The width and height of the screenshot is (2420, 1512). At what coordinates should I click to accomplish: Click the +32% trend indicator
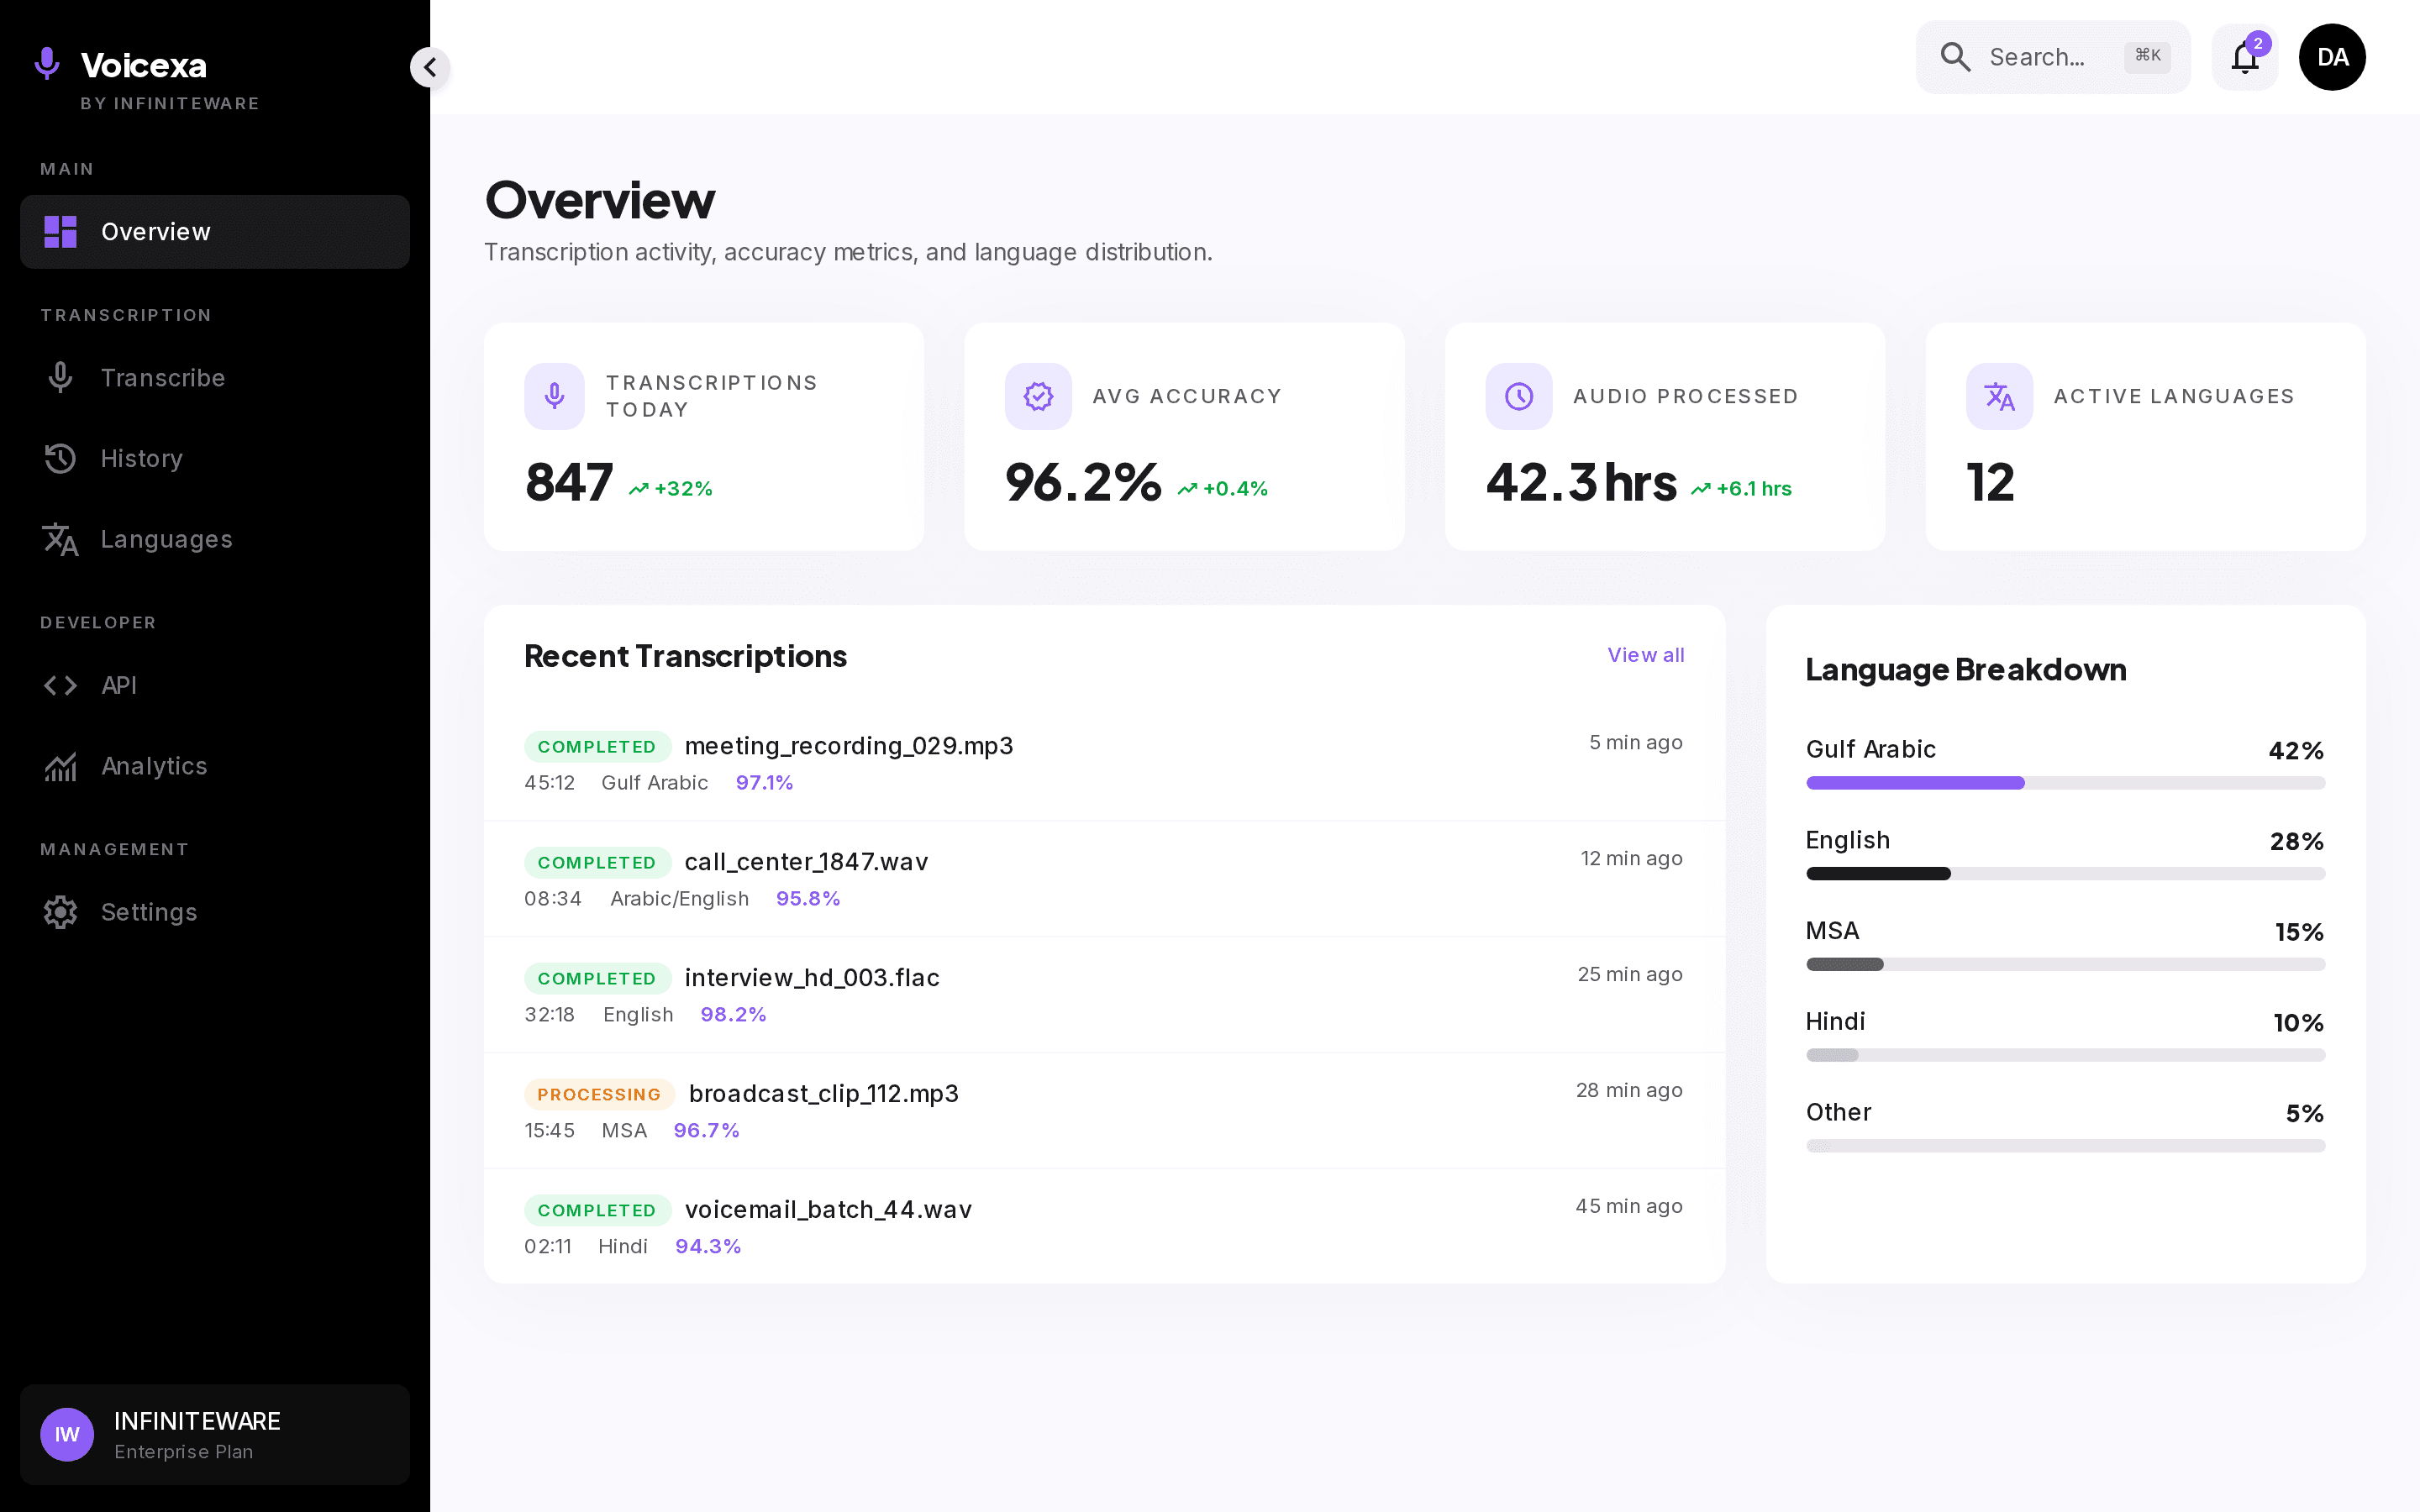(670, 489)
